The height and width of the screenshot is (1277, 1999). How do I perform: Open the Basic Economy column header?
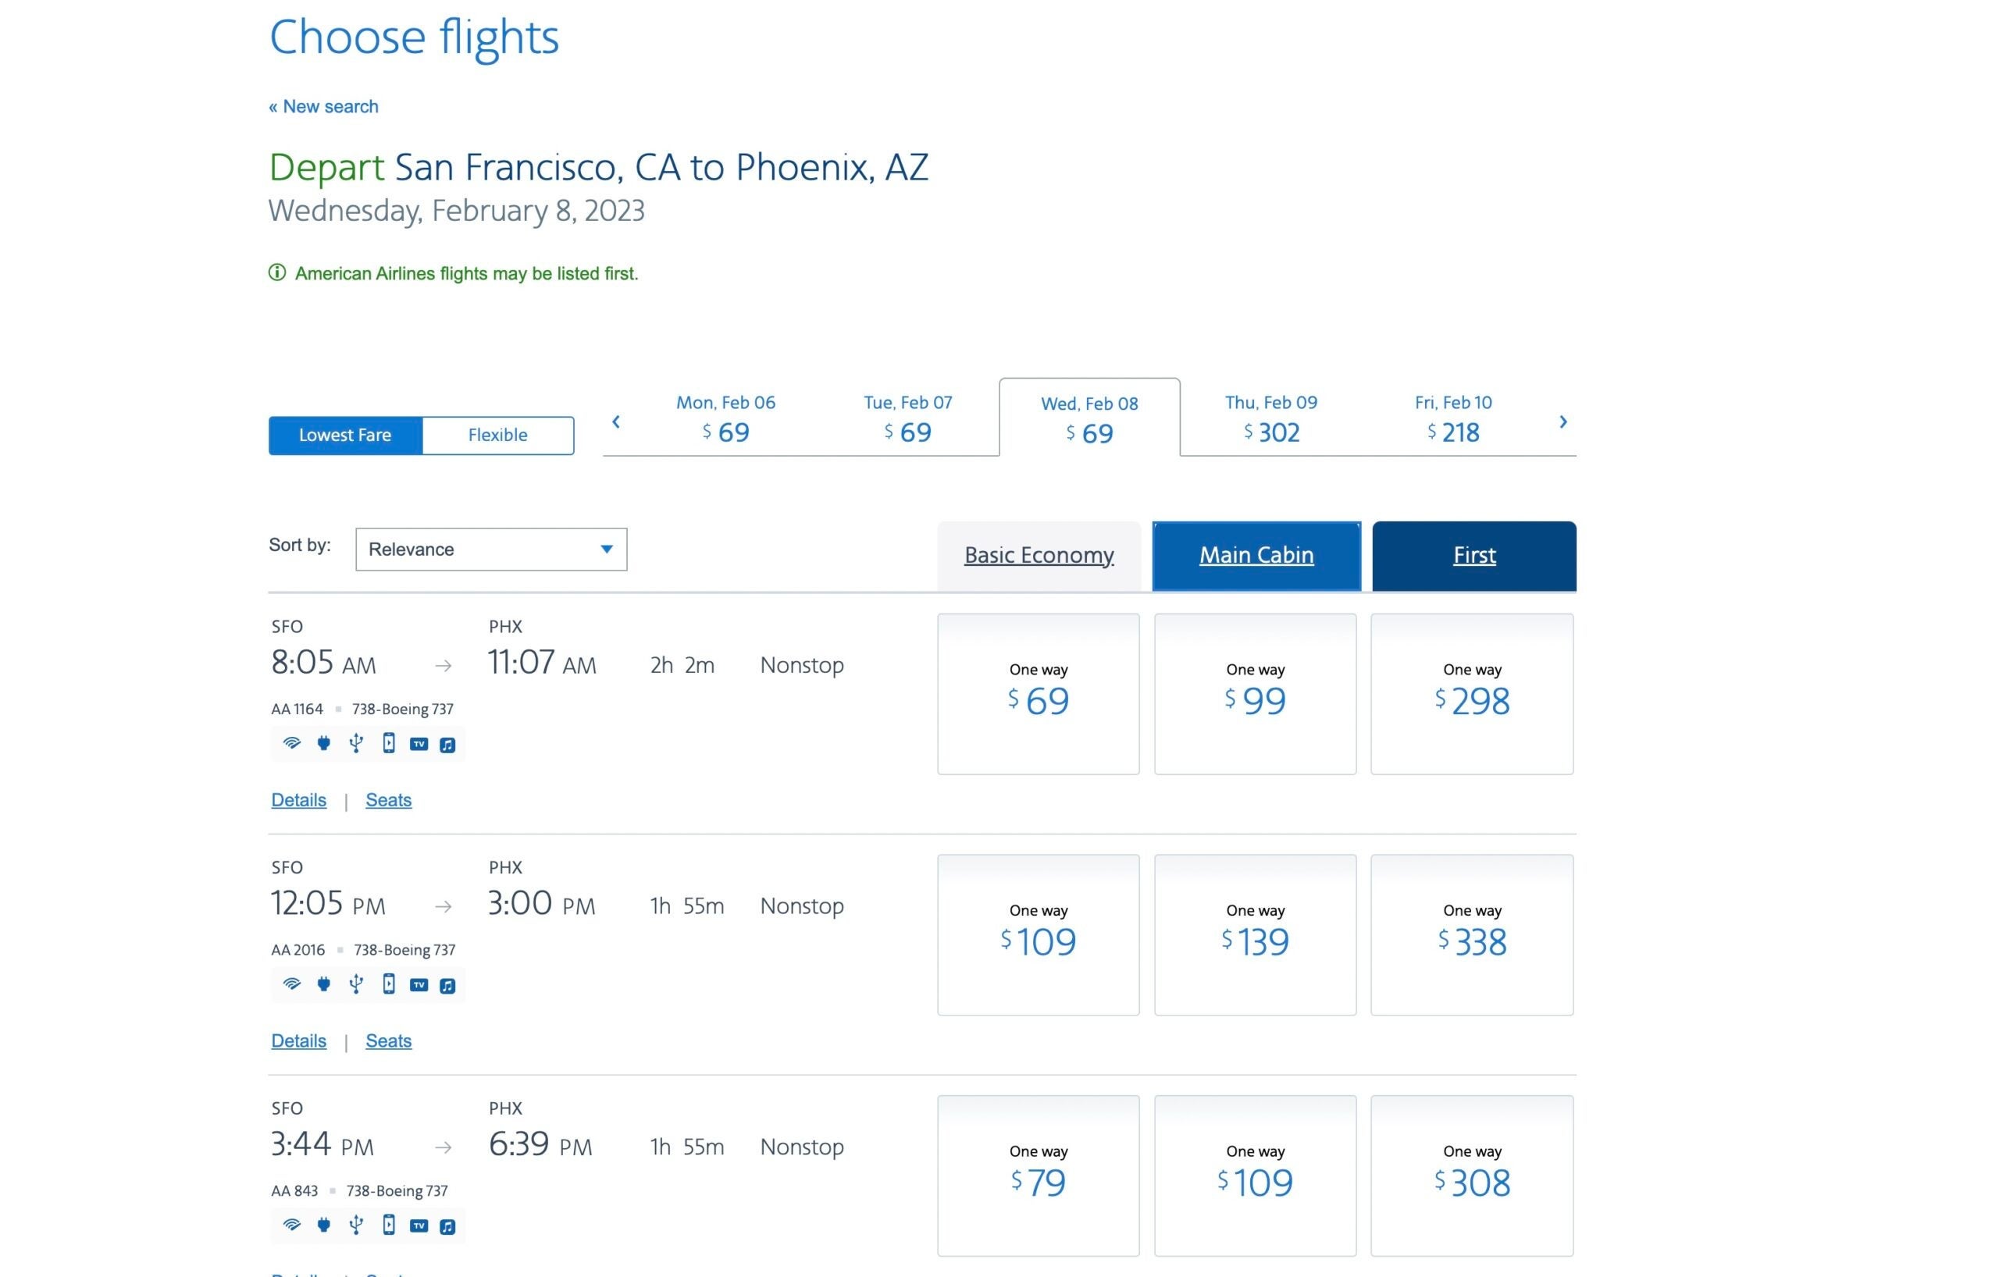(1039, 555)
